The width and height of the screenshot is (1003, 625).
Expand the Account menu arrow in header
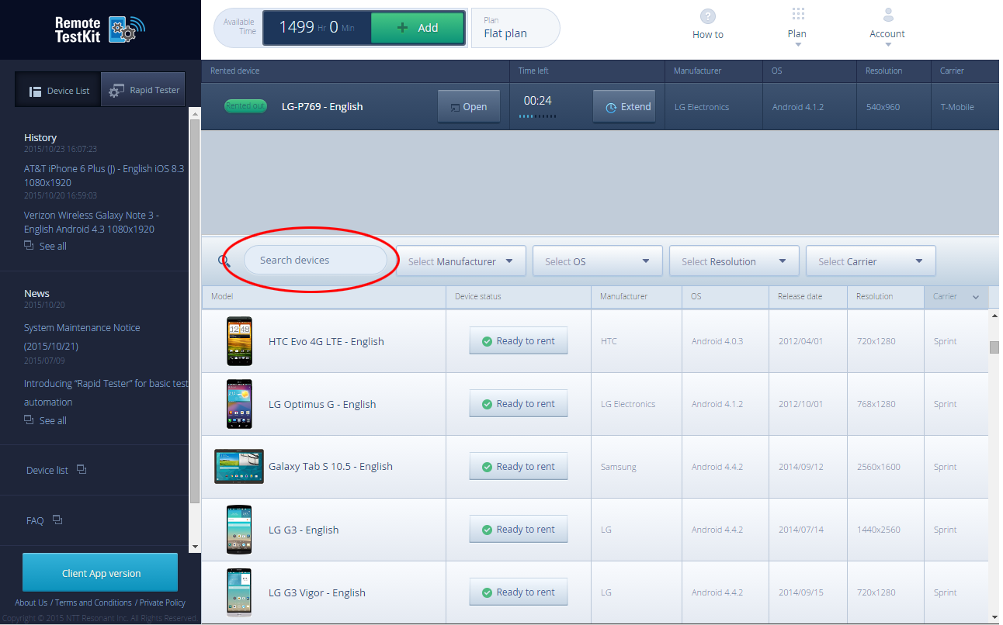tap(888, 45)
